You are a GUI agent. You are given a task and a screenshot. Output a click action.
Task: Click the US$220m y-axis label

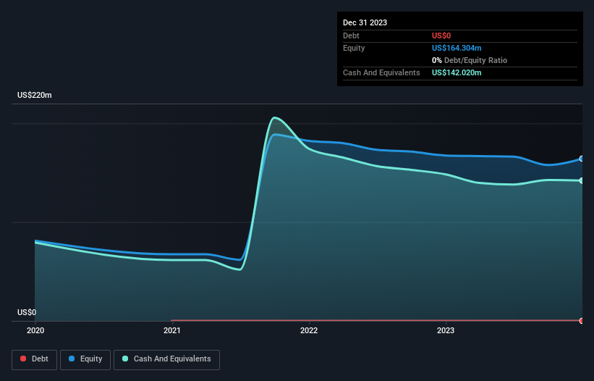coord(35,95)
